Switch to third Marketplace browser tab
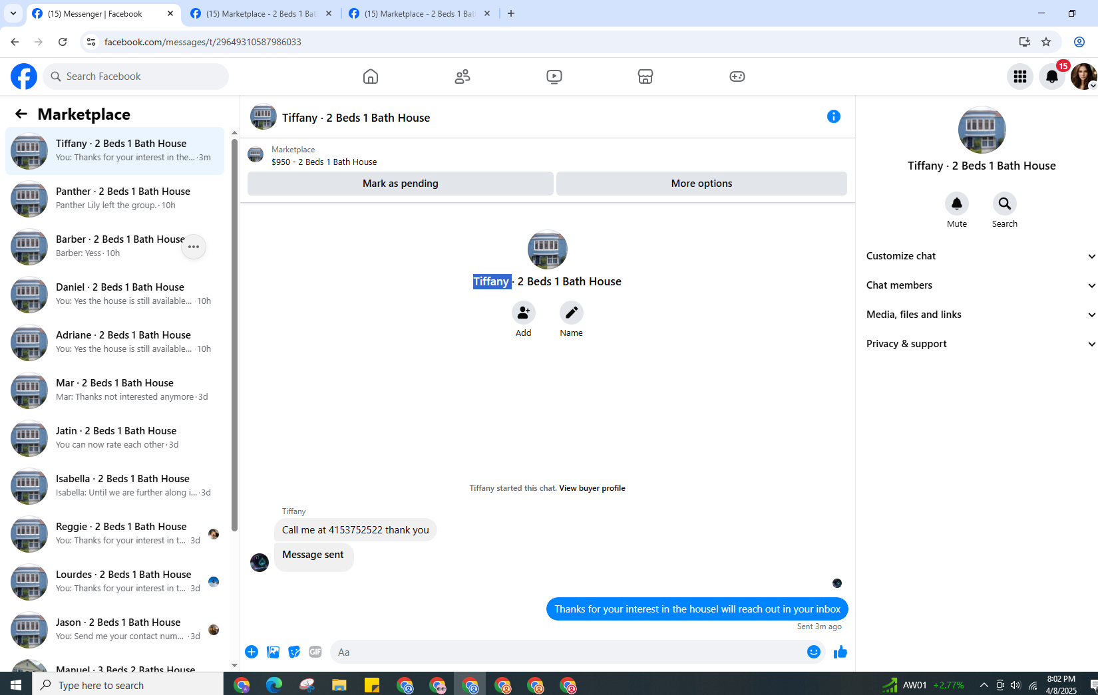 (419, 13)
